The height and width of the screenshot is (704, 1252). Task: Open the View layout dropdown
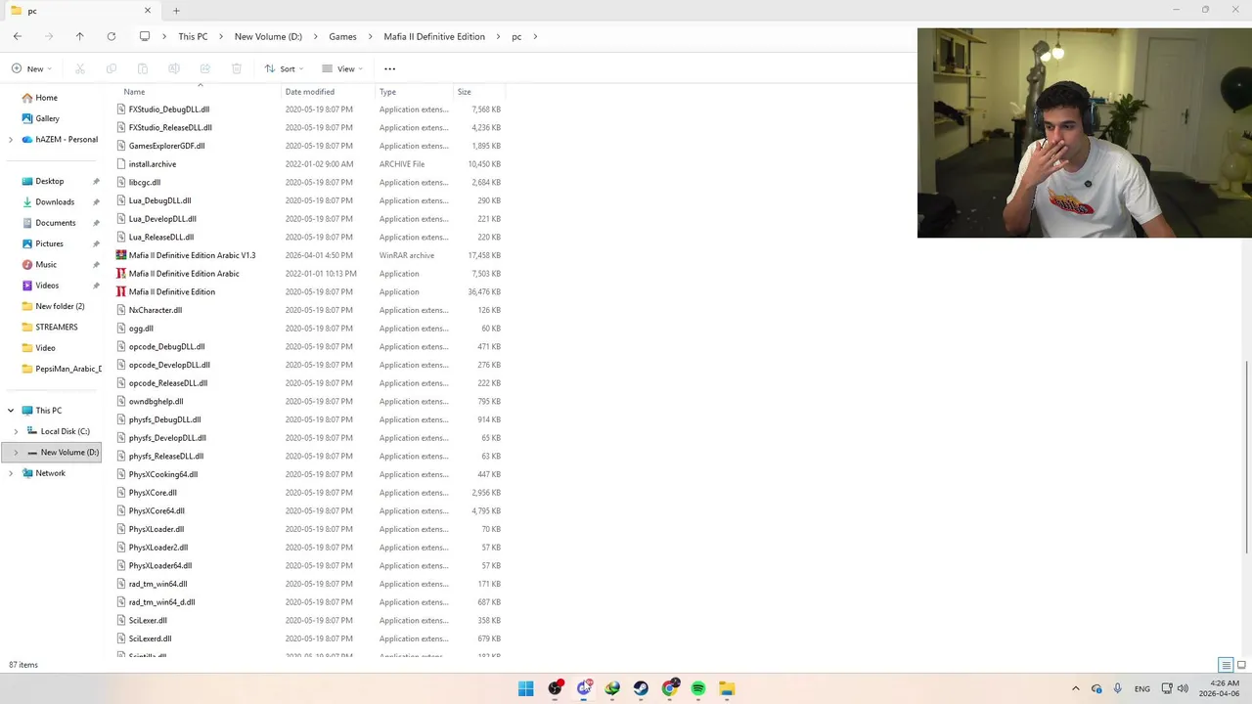pyautogui.click(x=342, y=68)
